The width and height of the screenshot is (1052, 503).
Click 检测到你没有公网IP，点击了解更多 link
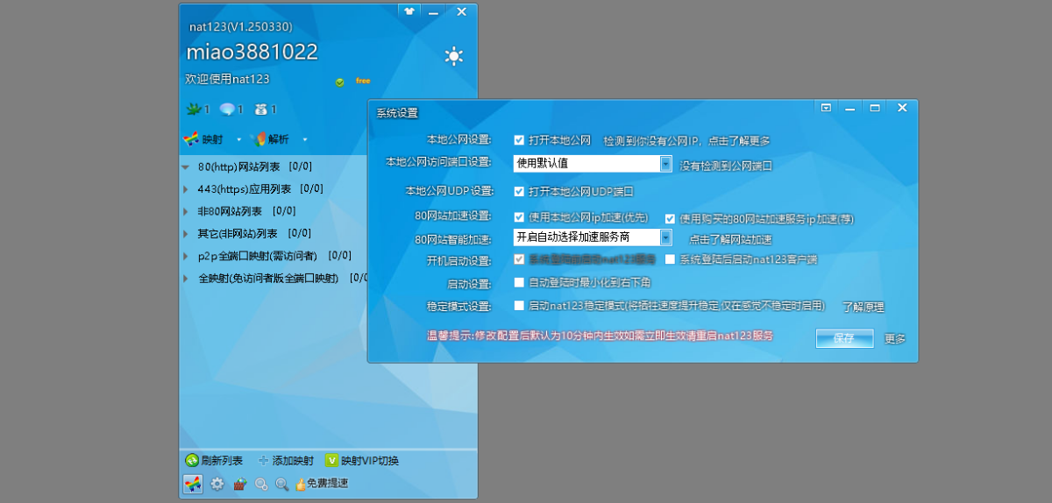tap(688, 140)
